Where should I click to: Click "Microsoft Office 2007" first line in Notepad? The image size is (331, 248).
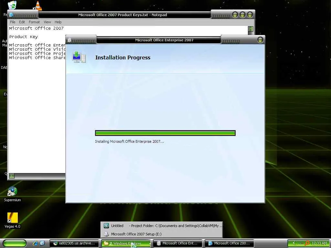36,28
